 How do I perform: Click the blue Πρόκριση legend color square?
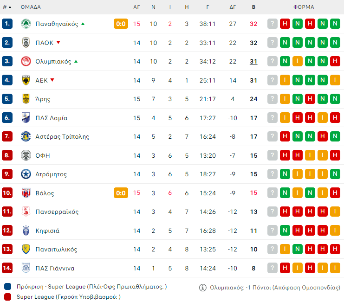tap(7, 287)
